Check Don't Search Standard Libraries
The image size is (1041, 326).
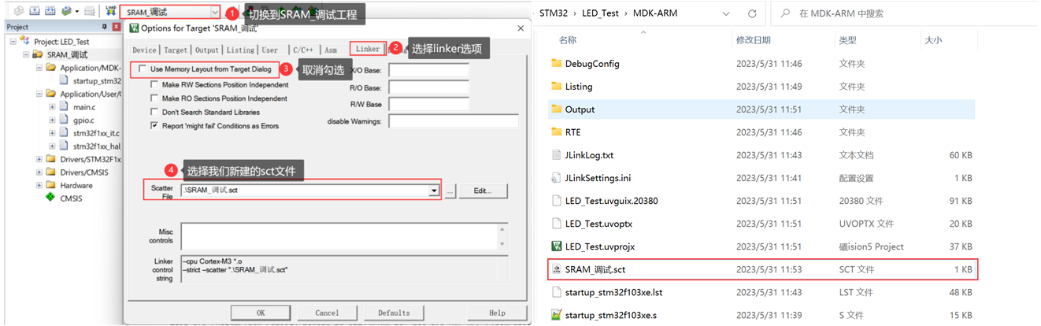pyautogui.click(x=154, y=113)
